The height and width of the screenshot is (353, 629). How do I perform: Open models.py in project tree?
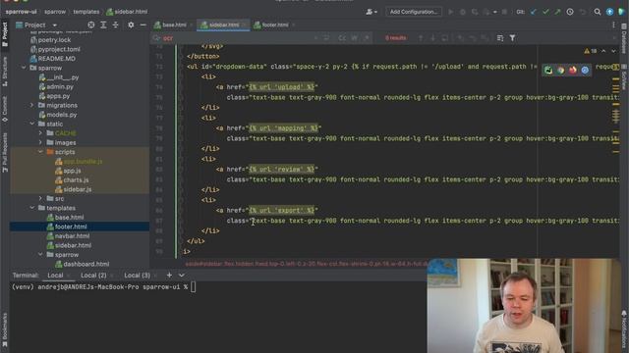58,115
